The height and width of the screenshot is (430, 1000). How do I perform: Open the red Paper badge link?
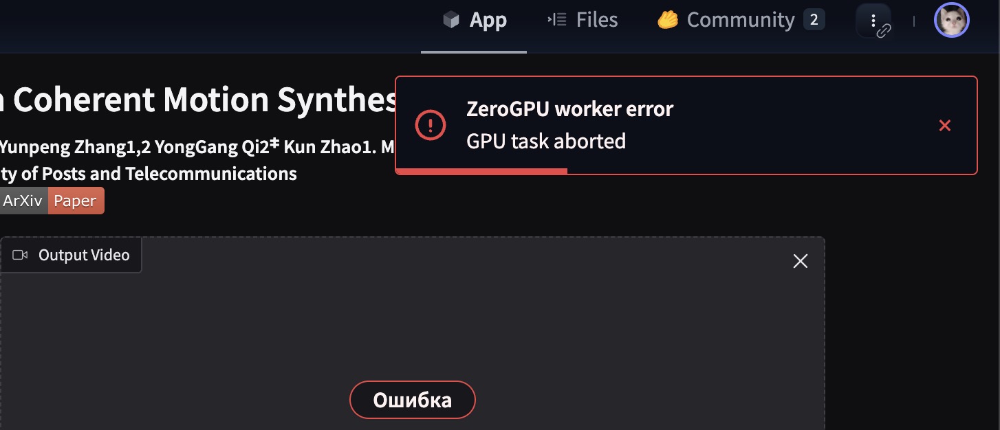pyautogui.click(x=76, y=201)
